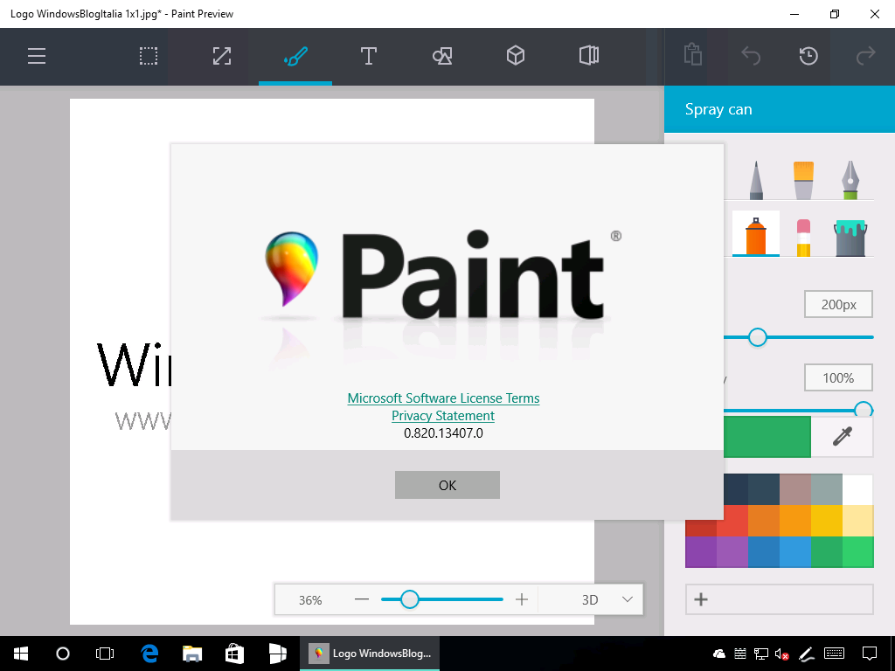Viewport: 895px width, 671px height.
Task: Open the 3D objects tool
Action: [x=515, y=56]
